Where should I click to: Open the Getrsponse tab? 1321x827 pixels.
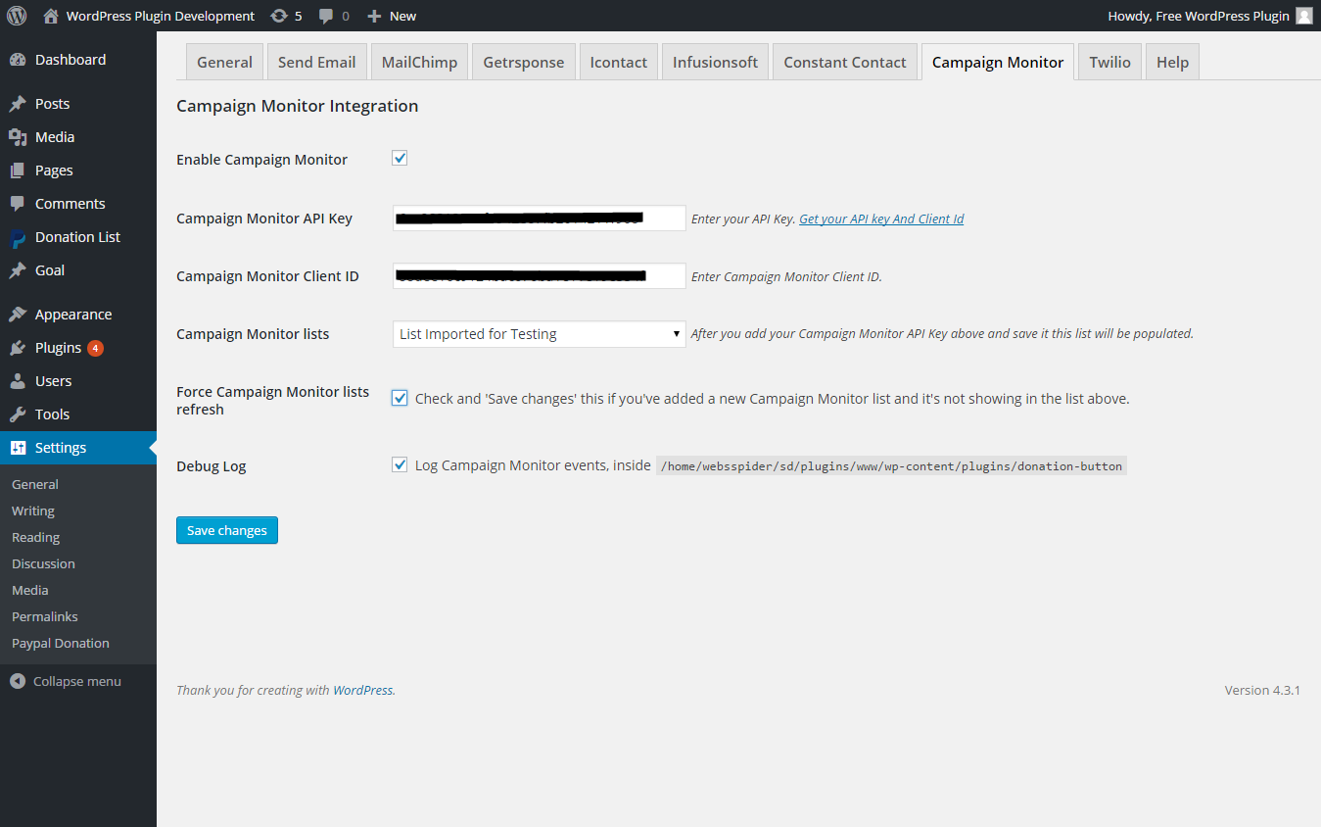click(524, 62)
